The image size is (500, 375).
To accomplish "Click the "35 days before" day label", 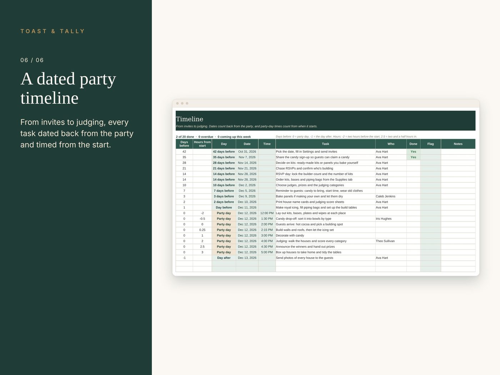I will pos(224,157).
